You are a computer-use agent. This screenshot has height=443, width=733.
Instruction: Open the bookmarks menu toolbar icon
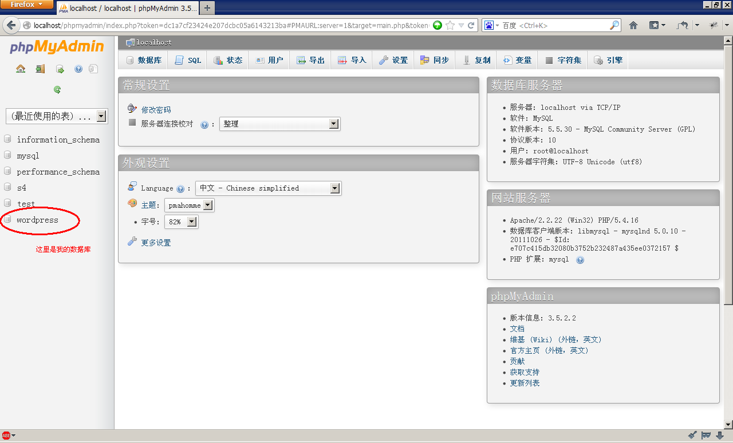coord(657,25)
